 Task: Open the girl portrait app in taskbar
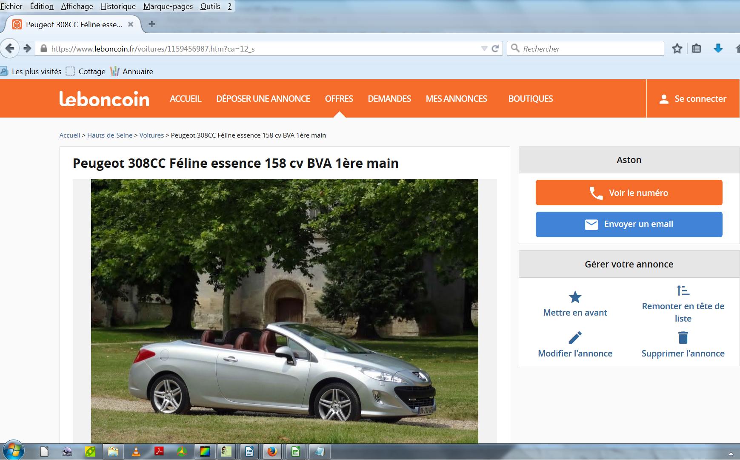(x=227, y=451)
